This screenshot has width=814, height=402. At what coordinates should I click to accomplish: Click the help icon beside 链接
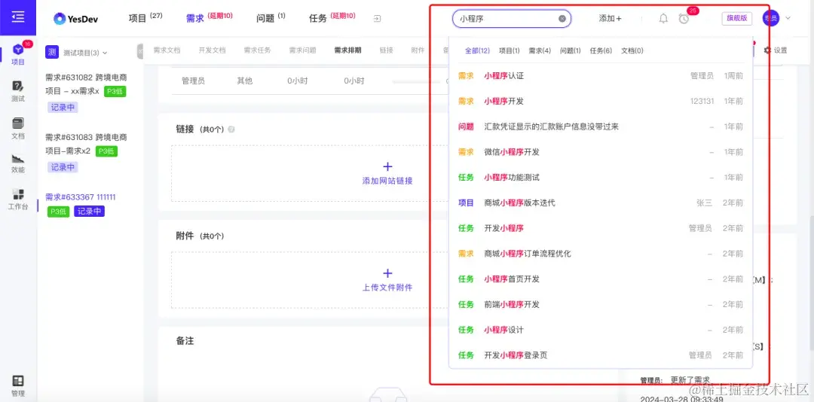(x=231, y=129)
